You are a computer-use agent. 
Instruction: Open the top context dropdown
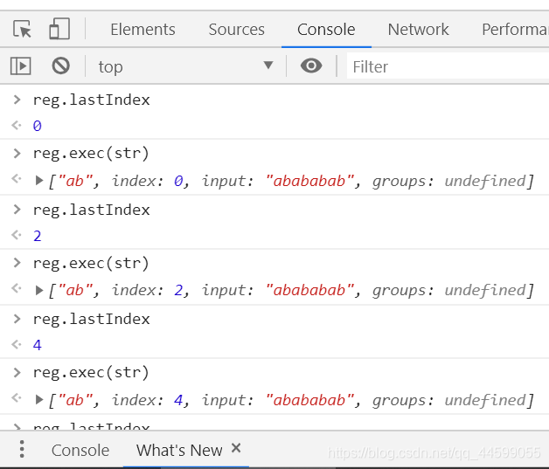tap(185, 66)
